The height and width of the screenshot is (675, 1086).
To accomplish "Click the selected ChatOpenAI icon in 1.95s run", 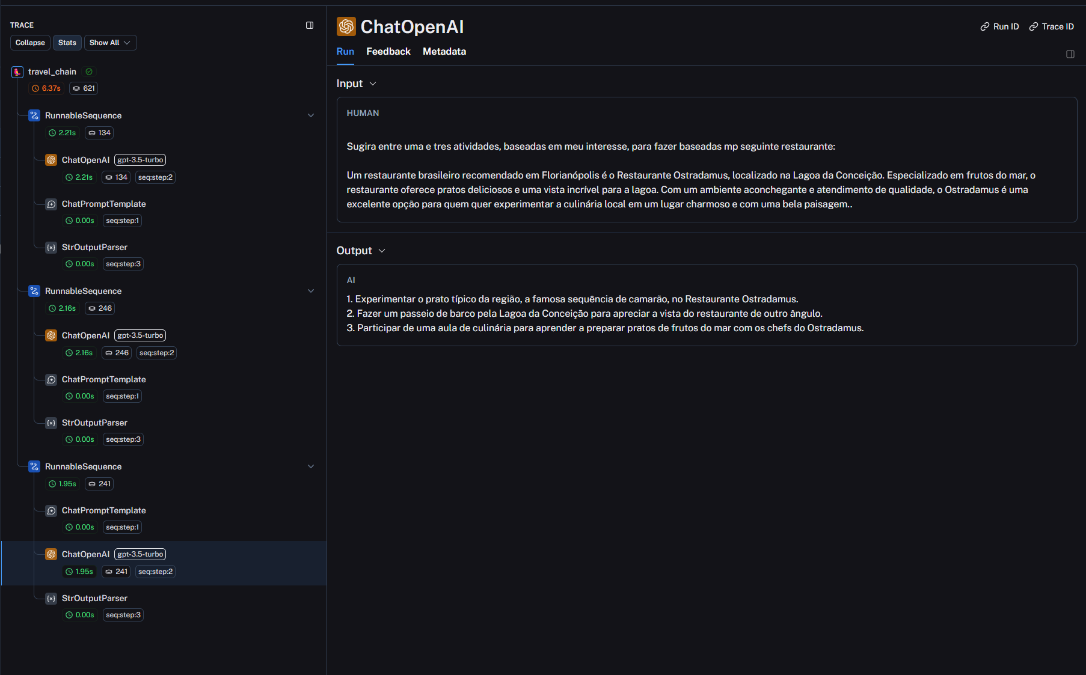I will [51, 554].
